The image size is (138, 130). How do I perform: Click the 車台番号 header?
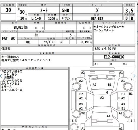click(114, 53)
